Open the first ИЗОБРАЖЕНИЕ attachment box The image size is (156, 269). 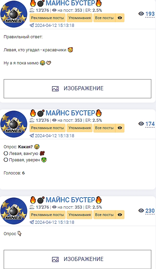(77, 89)
